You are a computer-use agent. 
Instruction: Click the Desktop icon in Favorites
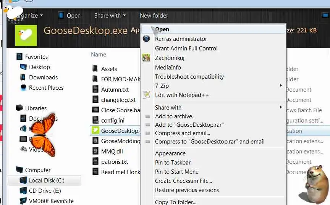point(23,67)
